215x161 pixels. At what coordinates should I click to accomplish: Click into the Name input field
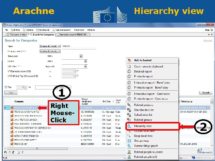point(79,46)
